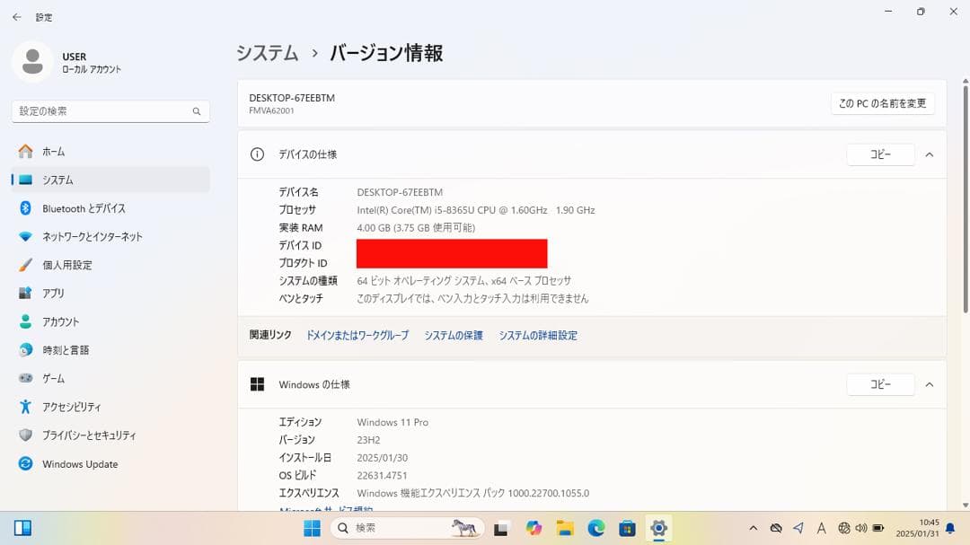Screen dimensions: 970x545
Task: Open Windows Update from the sidebar
Action: point(79,463)
